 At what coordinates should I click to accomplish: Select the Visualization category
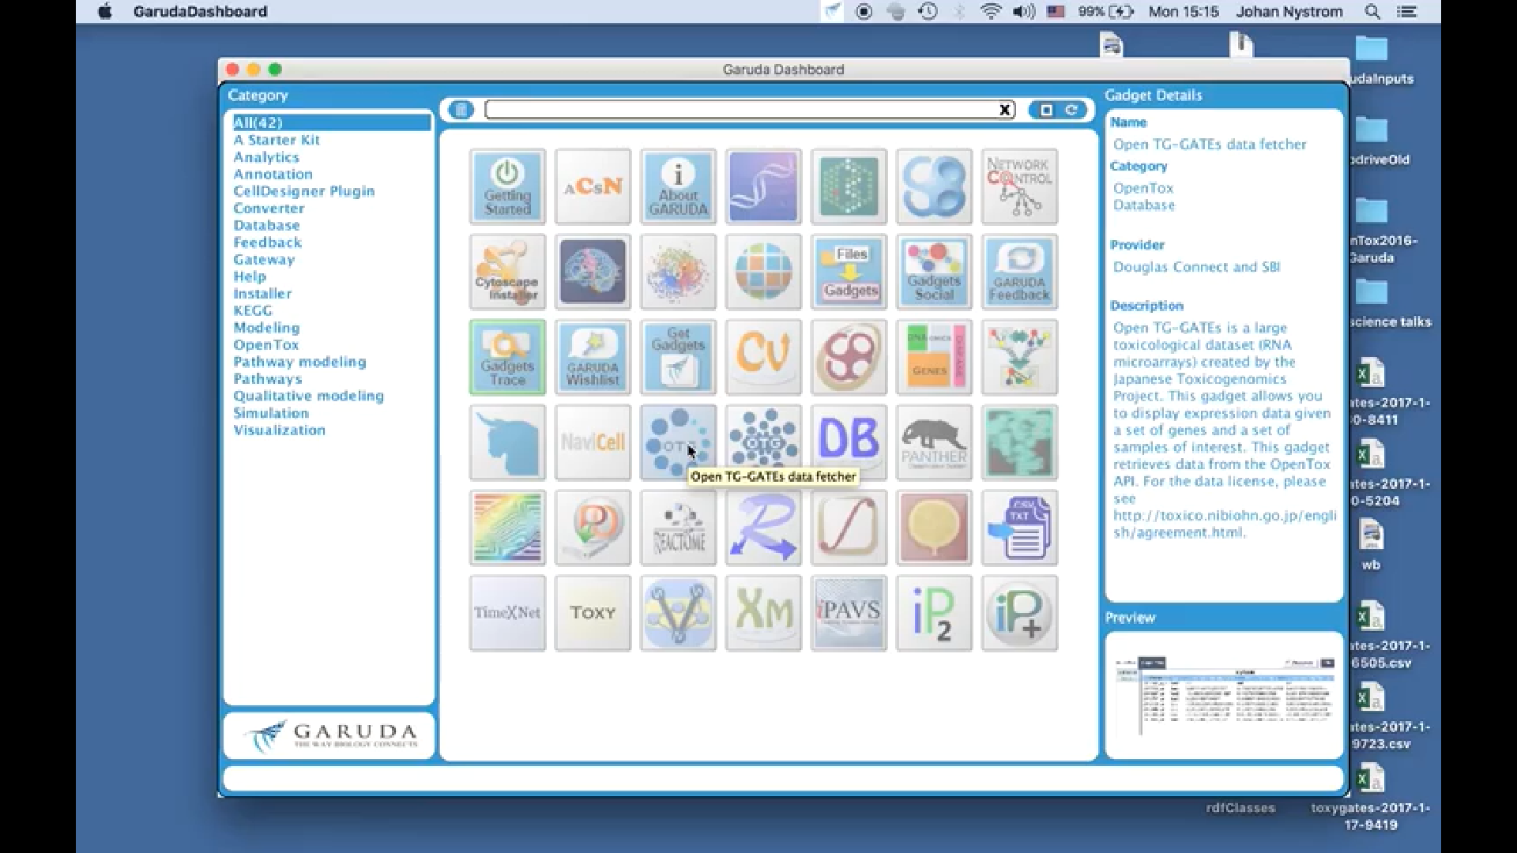click(279, 430)
